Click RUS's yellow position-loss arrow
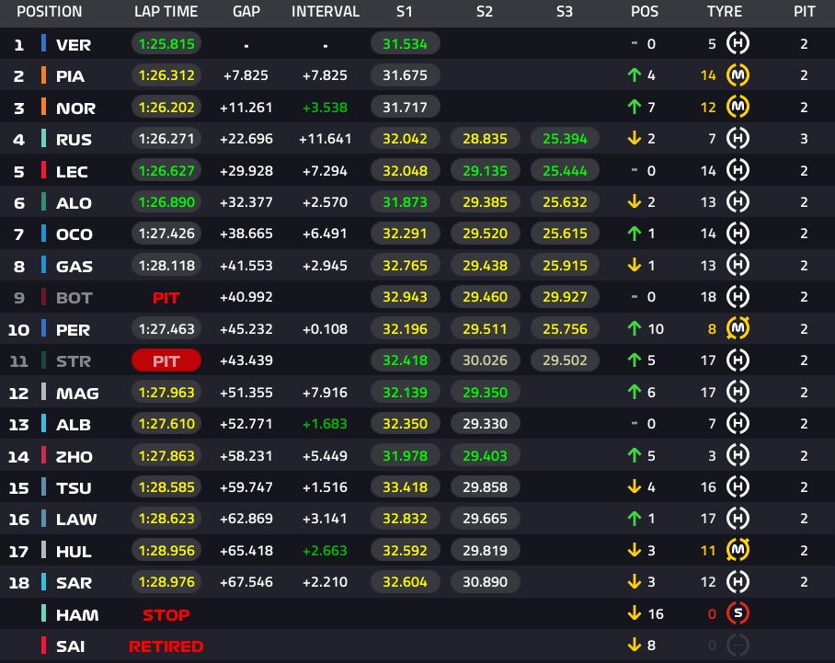This screenshot has width=835, height=663. click(635, 139)
